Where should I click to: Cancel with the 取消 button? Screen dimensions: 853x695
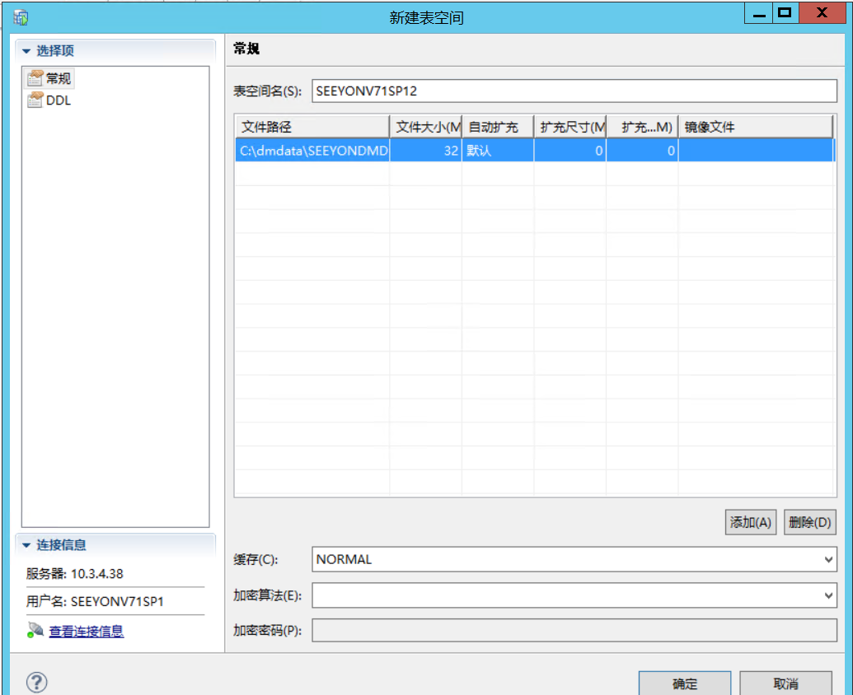785,683
